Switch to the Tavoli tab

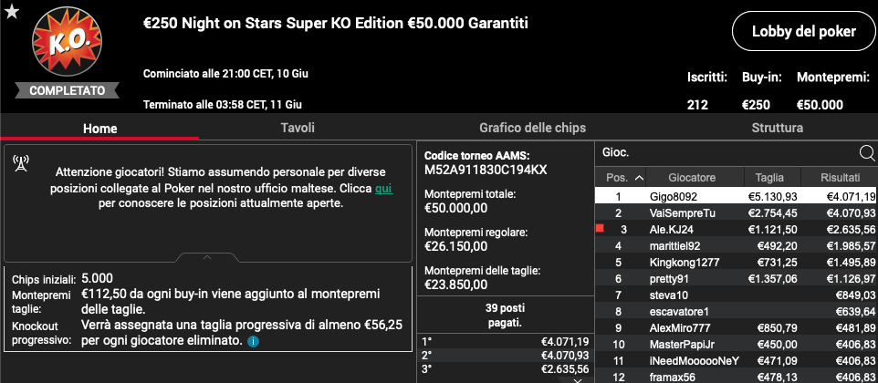click(x=298, y=128)
